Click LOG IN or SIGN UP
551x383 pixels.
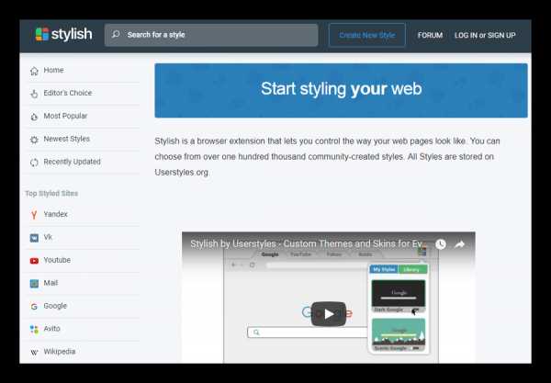485,35
